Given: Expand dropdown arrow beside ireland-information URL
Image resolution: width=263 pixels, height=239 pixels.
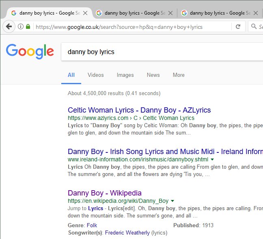Looking at the screenshot, I should (x=212, y=159).
